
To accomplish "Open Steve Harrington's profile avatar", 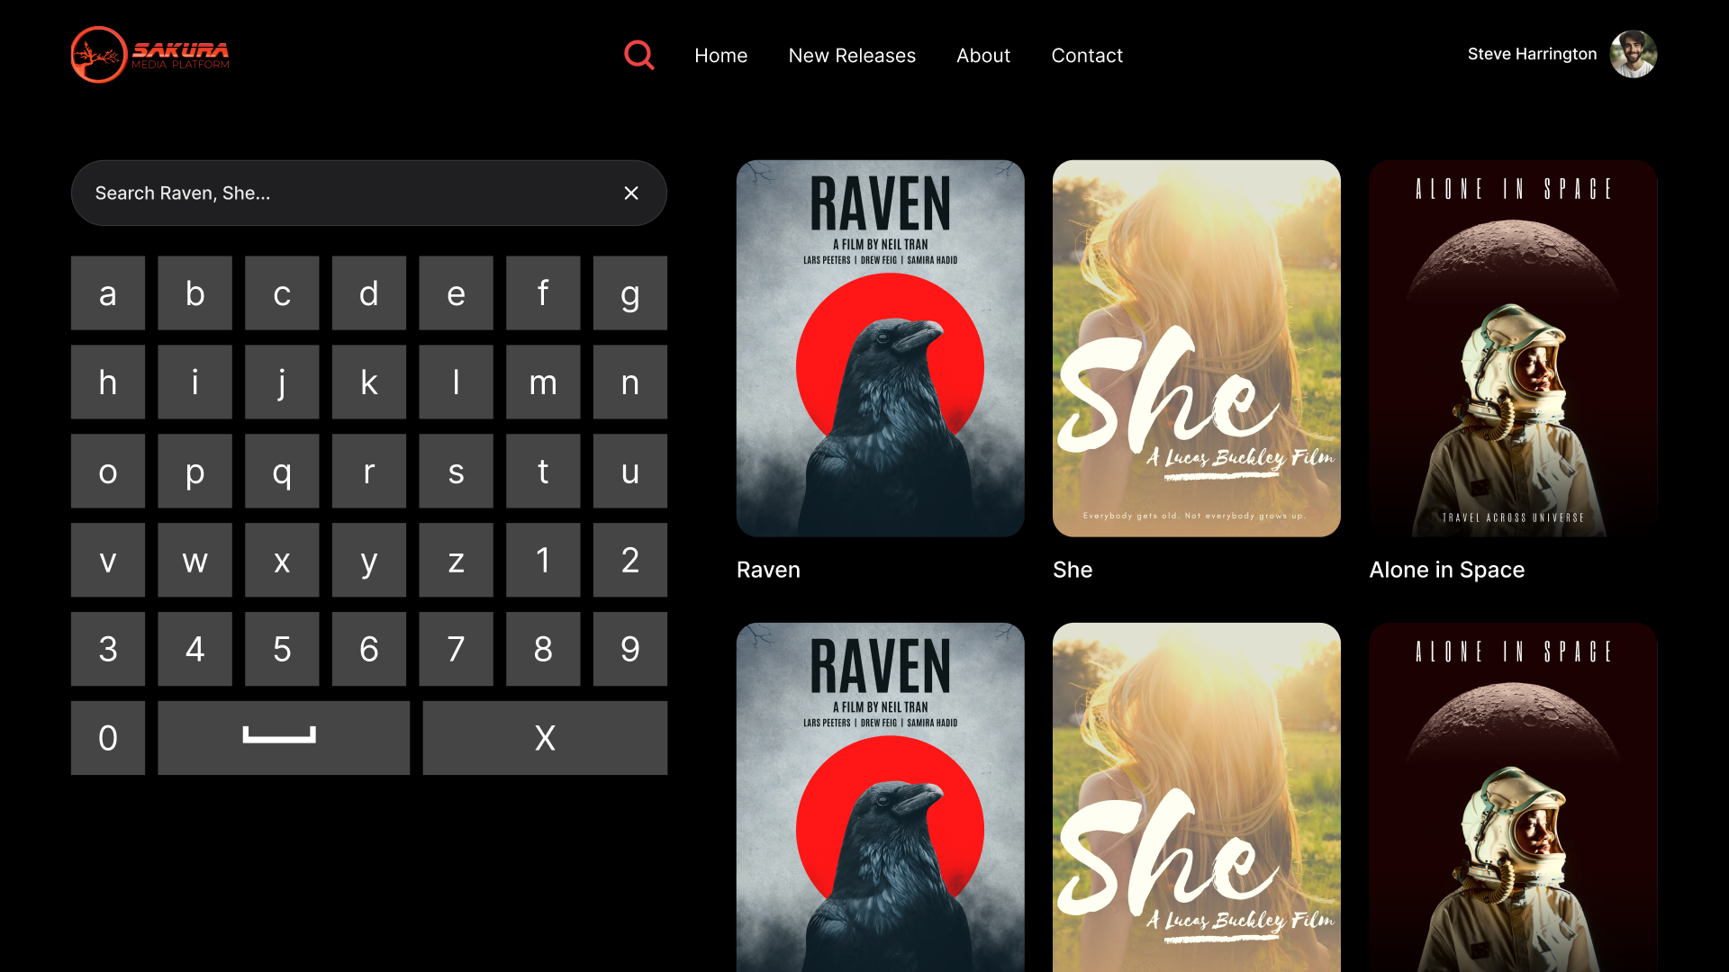I will click(x=1634, y=54).
